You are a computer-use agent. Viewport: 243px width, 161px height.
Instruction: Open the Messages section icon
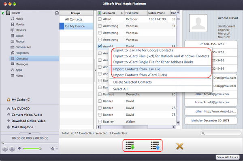(13, 64)
